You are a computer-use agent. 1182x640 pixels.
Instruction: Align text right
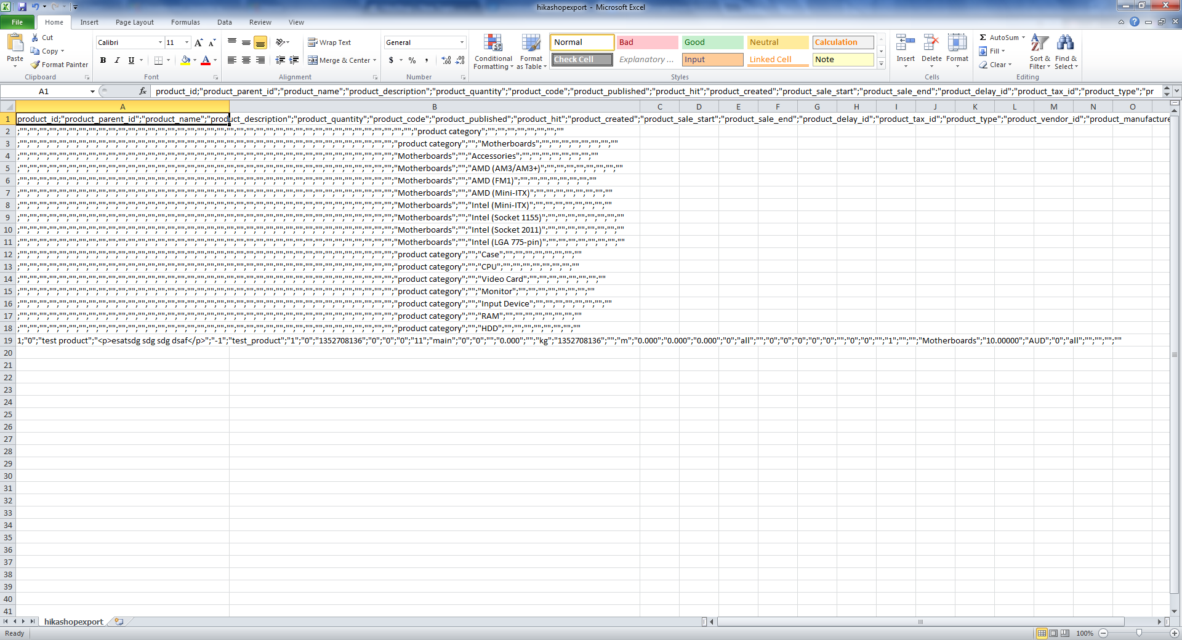260,60
